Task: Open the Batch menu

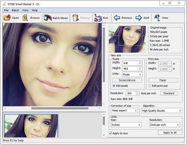Action: point(15,10)
